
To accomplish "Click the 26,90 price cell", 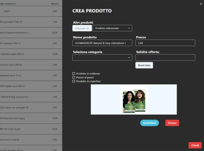I will coord(55,33).
